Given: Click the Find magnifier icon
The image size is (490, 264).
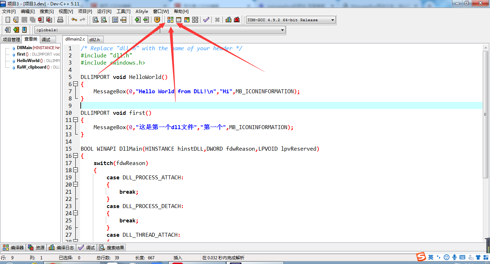Looking at the screenshot, I should [x=96, y=20].
